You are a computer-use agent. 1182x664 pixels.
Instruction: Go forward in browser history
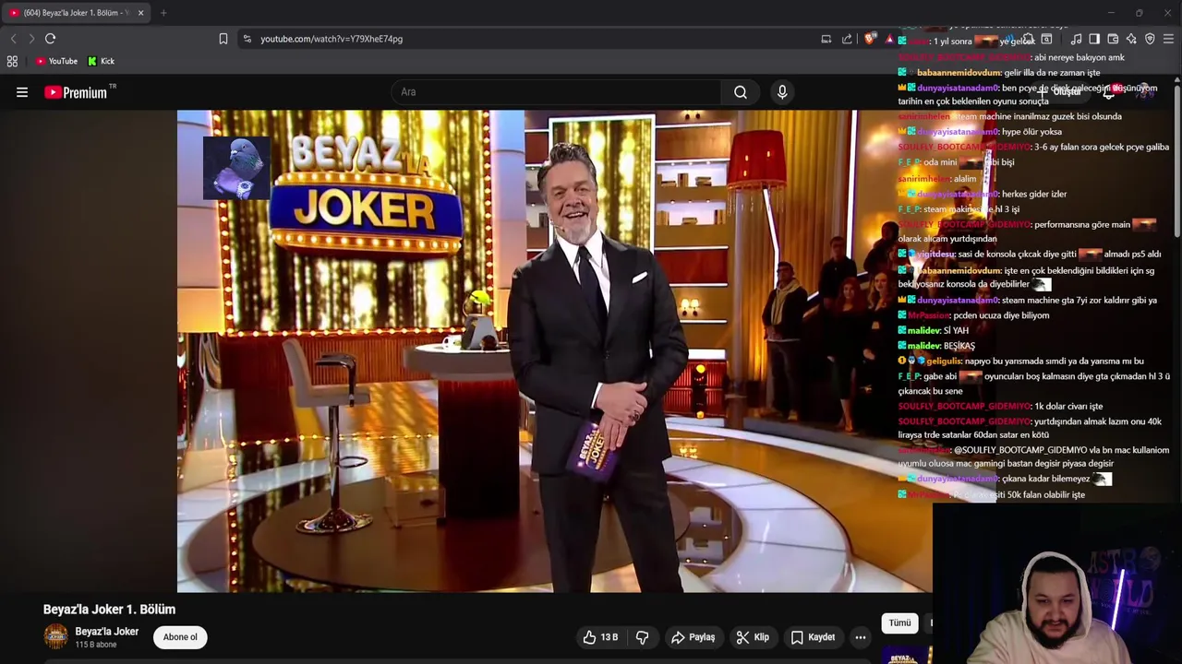click(x=31, y=39)
